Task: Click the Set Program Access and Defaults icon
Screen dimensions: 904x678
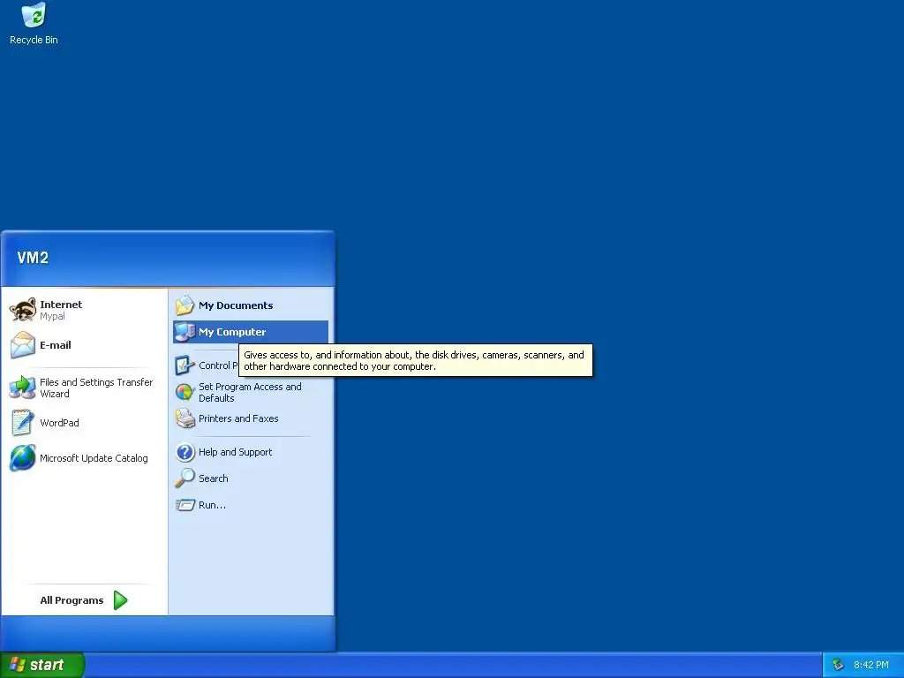Action: [185, 392]
